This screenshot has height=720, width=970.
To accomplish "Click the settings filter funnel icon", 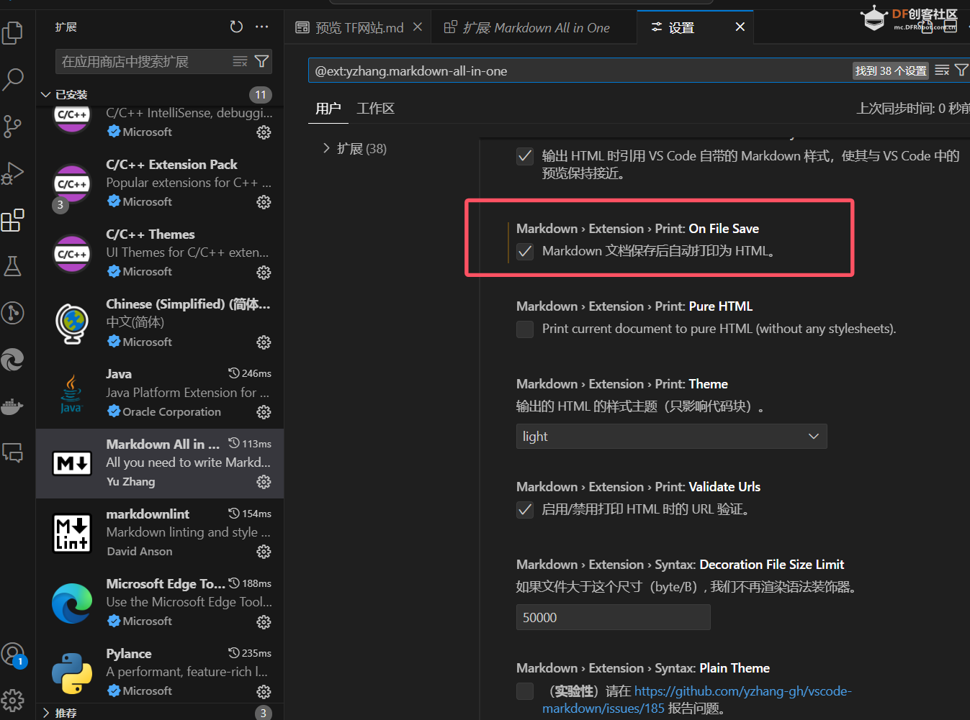I will pos(961,70).
